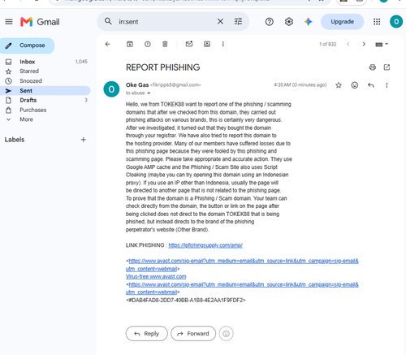This screenshot has height=355, width=406.
Task: Click the sender avatar of Oke Gas
Action: pyautogui.click(x=111, y=89)
